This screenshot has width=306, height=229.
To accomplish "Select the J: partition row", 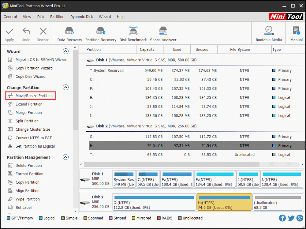I will [x=197, y=107].
